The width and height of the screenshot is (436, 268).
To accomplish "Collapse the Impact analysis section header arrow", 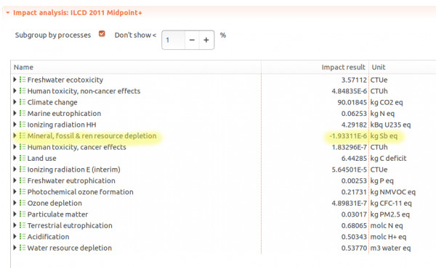I will point(7,13).
